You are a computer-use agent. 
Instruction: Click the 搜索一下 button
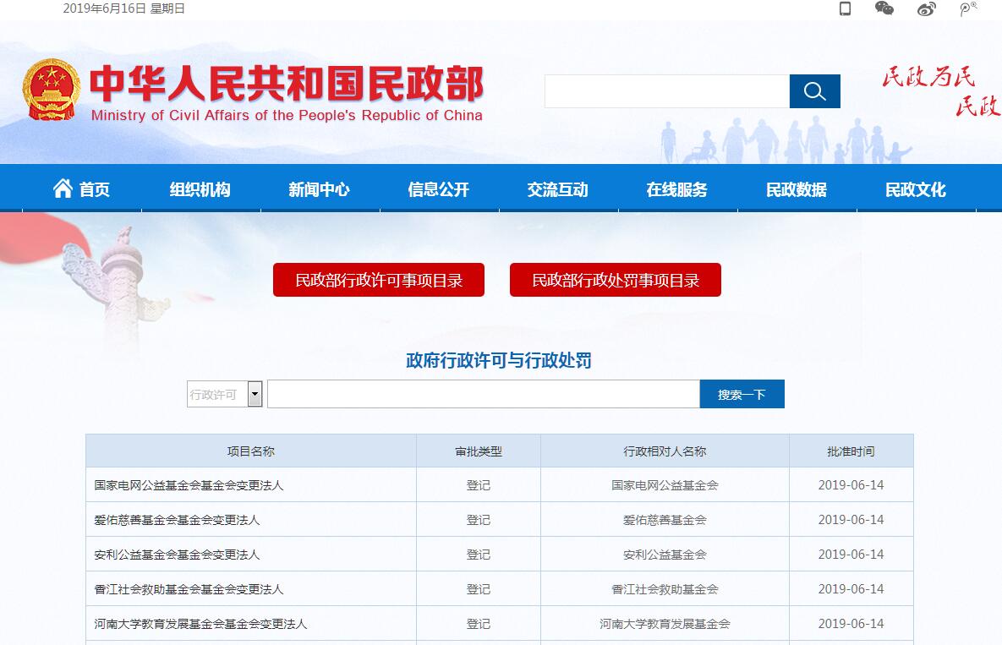tap(742, 394)
